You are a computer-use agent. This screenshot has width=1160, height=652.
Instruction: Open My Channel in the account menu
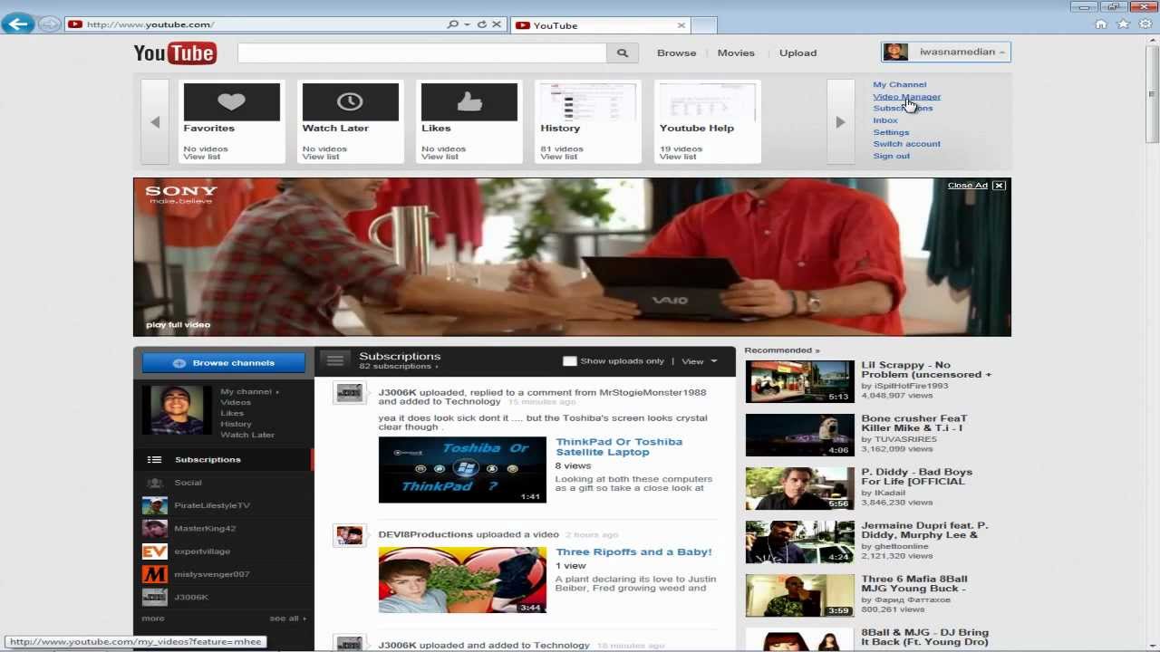point(899,84)
